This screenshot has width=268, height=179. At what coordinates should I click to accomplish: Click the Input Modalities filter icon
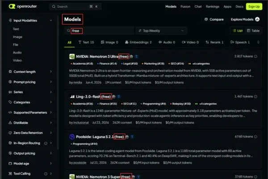10,21
